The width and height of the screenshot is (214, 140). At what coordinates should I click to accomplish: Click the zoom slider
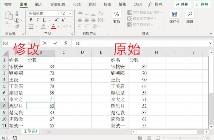coord(181,138)
